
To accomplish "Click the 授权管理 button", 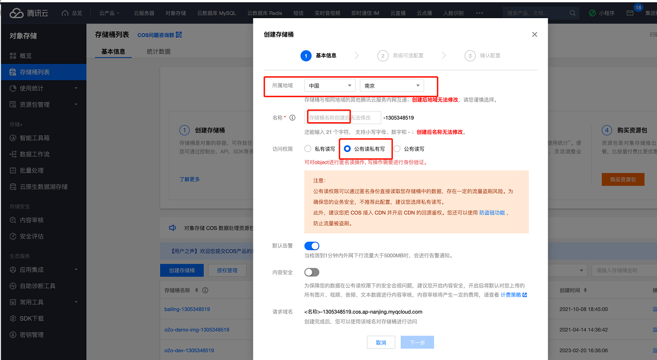I will click(x=227, y=270).
